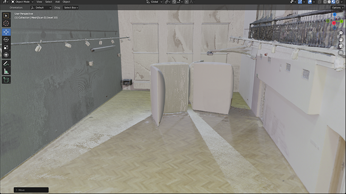This screenshot has height=194, width=346.
Task: Open the Add menu
Action: [57, 2]
